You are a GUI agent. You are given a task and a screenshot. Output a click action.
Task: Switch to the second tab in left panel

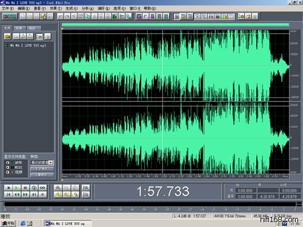[x=19, y=28]
